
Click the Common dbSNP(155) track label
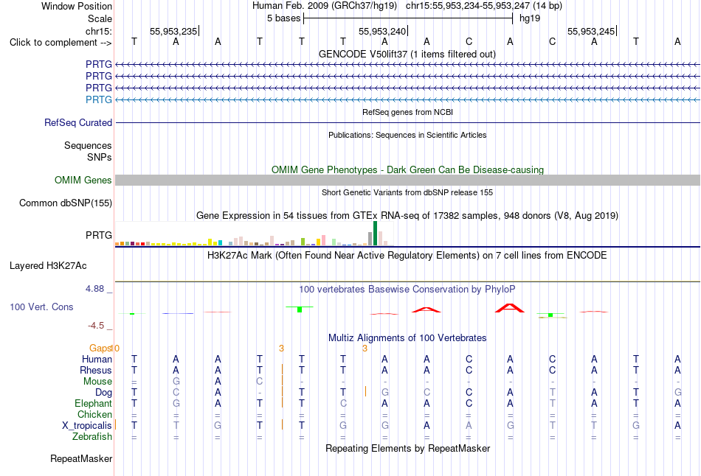click(66, 203)
